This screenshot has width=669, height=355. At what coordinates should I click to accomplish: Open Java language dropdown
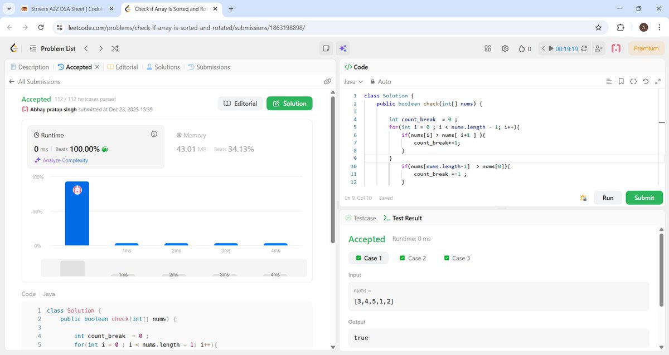pos(353,81)
